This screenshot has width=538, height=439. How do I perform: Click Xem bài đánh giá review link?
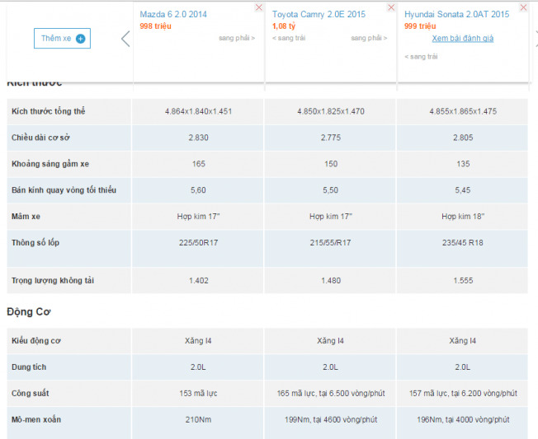point(463,39)
